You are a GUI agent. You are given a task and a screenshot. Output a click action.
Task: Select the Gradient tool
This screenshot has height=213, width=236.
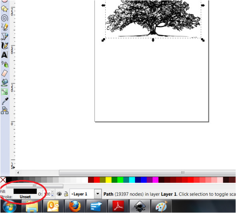coord(4,92)
